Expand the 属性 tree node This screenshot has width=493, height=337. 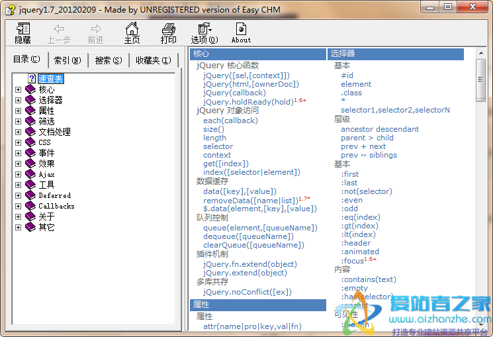pyautogui.click(x=19, y=111)
